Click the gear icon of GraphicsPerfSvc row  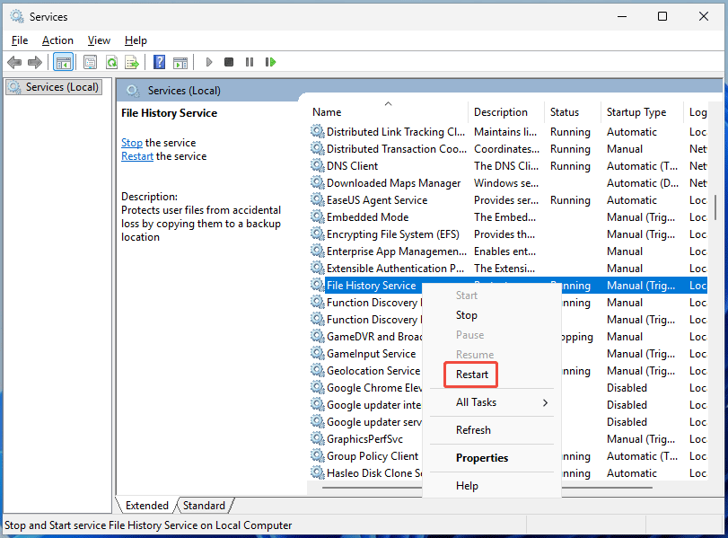(318, 438)
